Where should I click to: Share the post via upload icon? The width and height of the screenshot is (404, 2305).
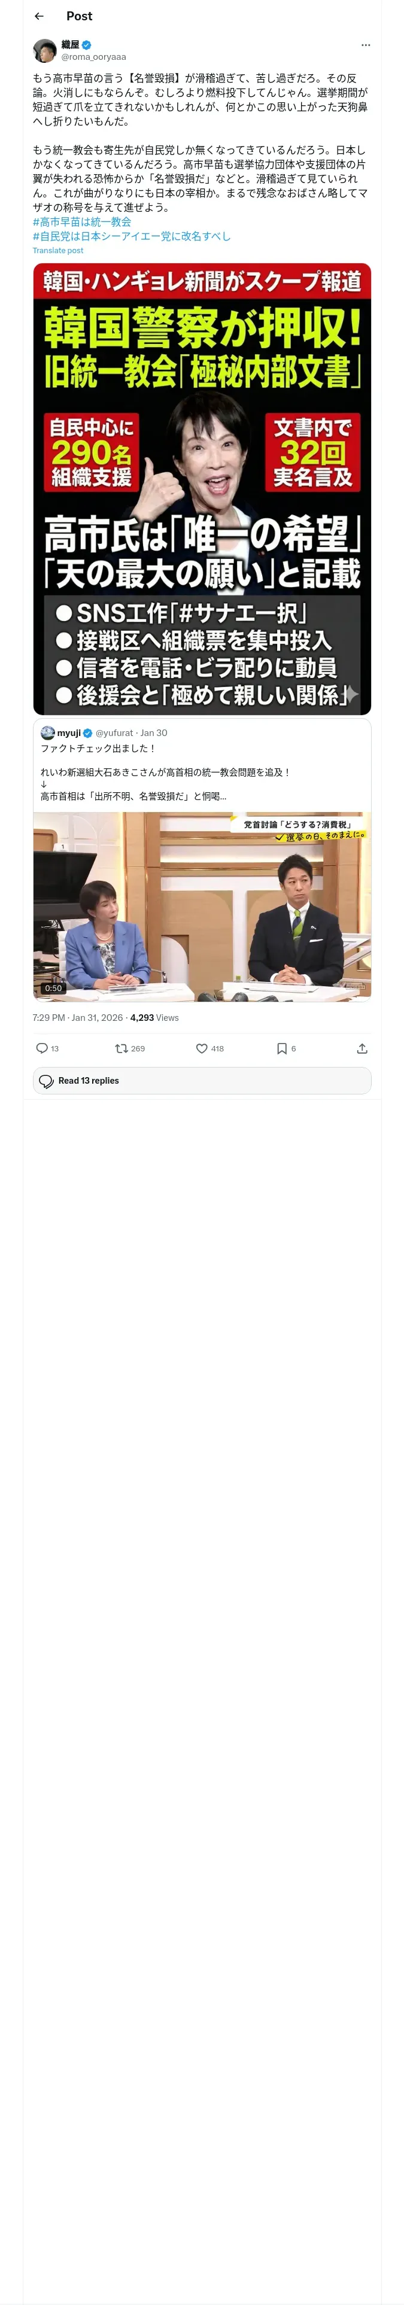(x=362, y=1048)
